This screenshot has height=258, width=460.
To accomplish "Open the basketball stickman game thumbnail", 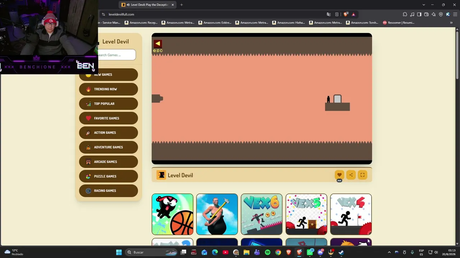I will [x=172, y=214].
